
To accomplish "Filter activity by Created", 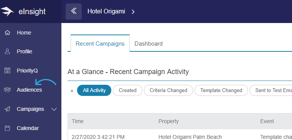I will tap(127, 91).
